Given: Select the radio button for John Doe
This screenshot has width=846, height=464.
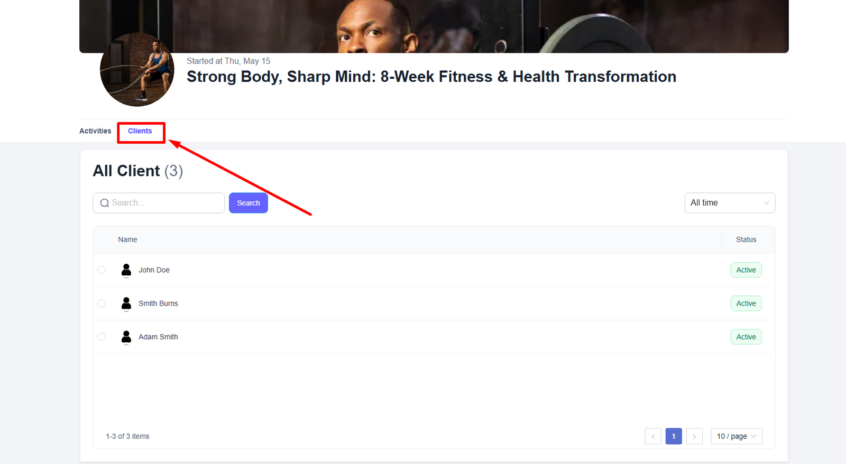Looking at the screenshot, I should pyautogui.click(x=102, y=270).
